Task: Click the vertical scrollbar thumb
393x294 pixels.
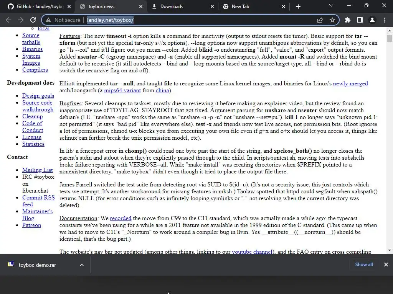Action: (x=390, y=38)
